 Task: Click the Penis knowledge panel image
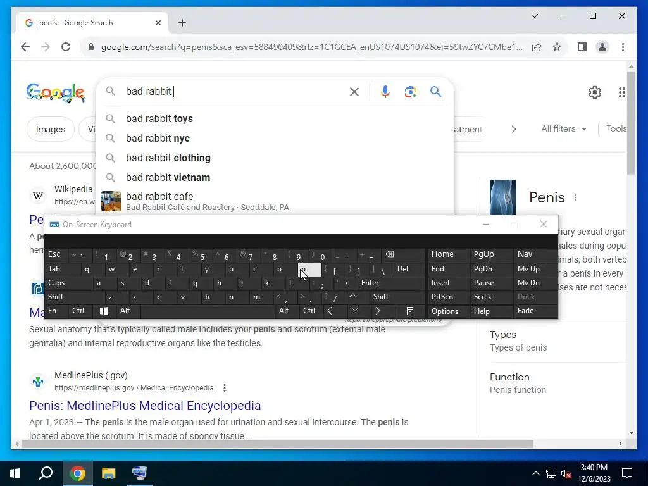pyautogui.click(x=503, y=197)
